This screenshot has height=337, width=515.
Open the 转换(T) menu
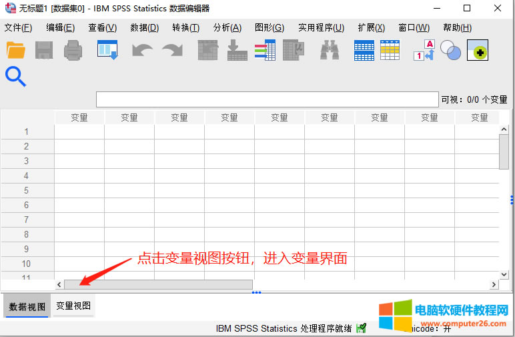point(186,28)
